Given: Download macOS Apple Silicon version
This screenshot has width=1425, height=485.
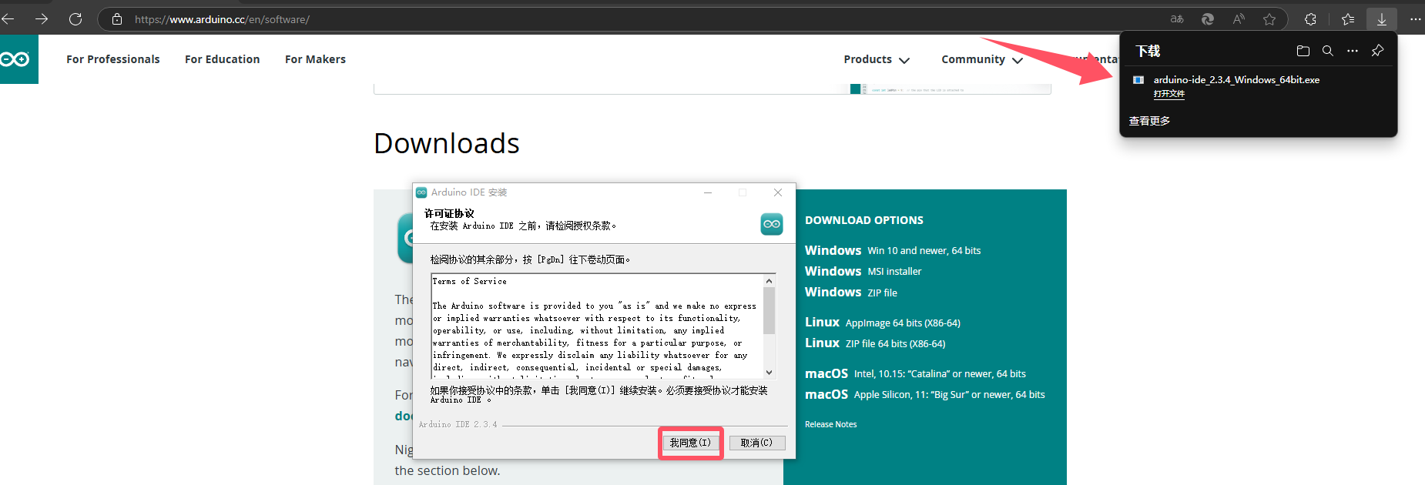Looking at the screenshot, I should [925, 394].
